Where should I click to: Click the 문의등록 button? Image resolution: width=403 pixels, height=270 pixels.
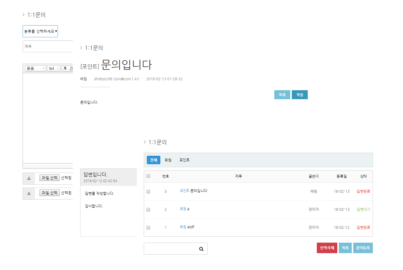363,248
